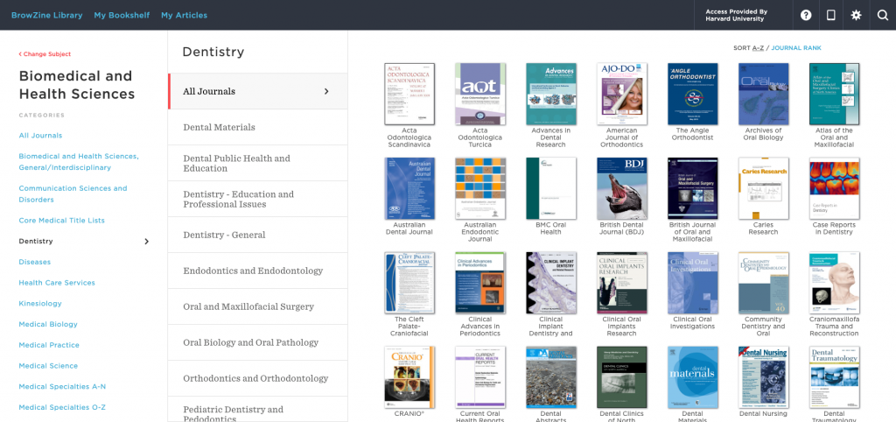896x422 pixels.
Task: Open the BrowZine Library tab
Action: click(47, 16)
